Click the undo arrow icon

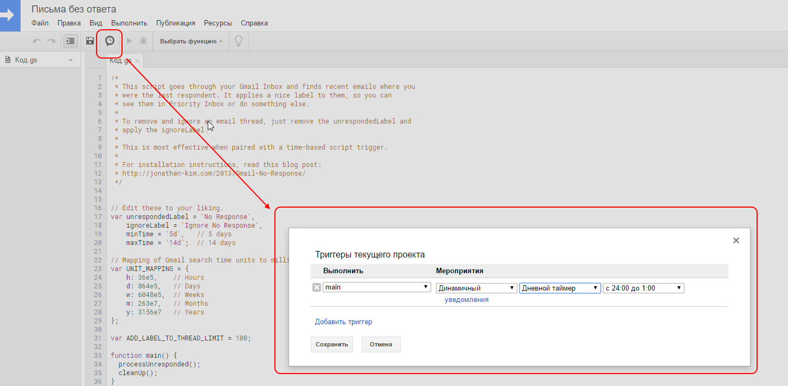tap(37, 41)
